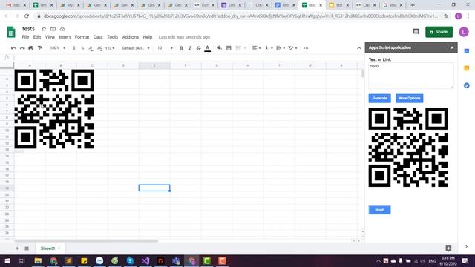Click the More Options button
475x267 pixels.
pos(409,99)
